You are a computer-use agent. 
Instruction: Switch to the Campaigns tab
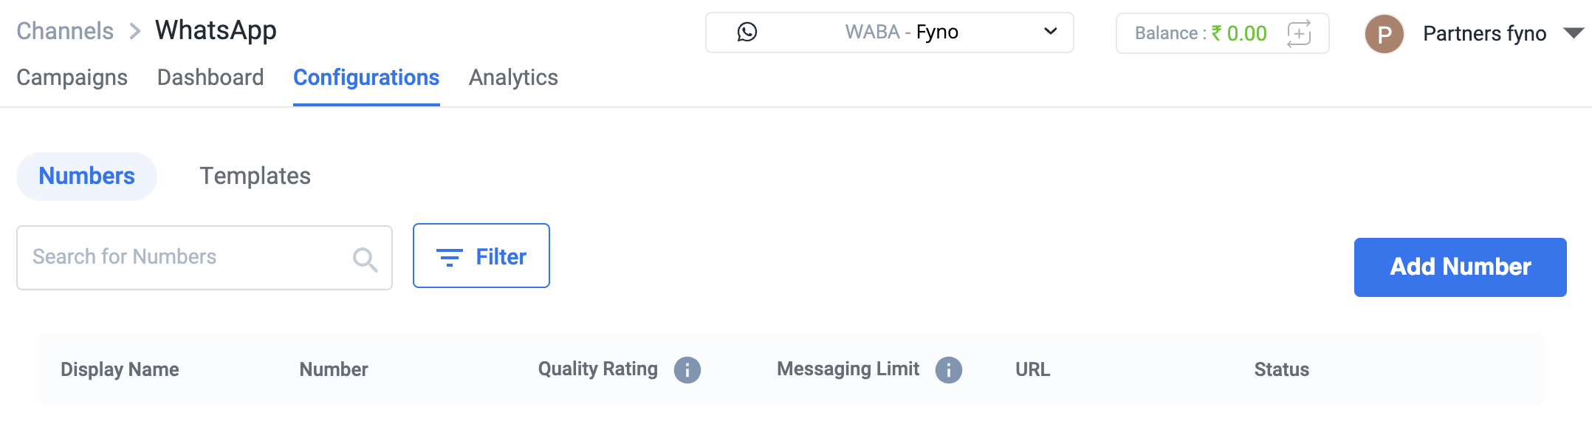[x=72, y=78]
